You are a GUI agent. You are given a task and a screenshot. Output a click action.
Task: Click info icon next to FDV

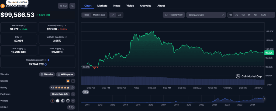(x=21, y=37)
